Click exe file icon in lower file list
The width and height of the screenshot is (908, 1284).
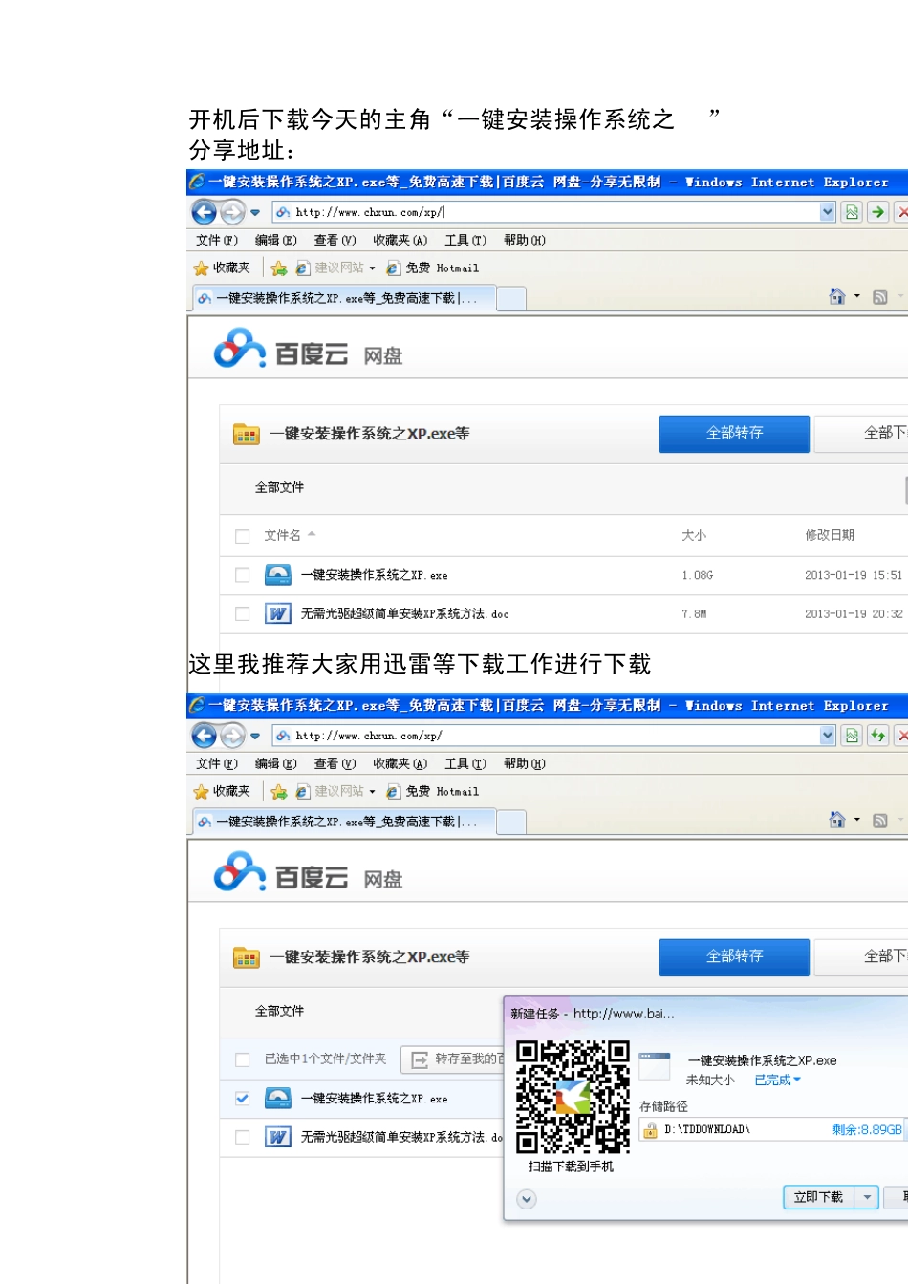point(278,1098)
